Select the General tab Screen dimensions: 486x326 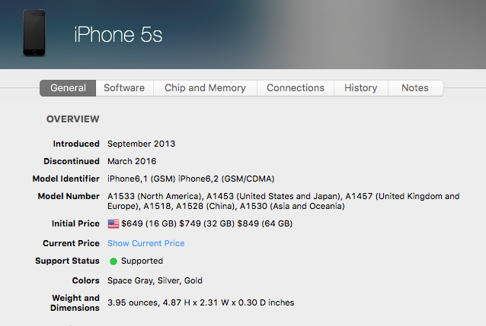click(68, 88)
